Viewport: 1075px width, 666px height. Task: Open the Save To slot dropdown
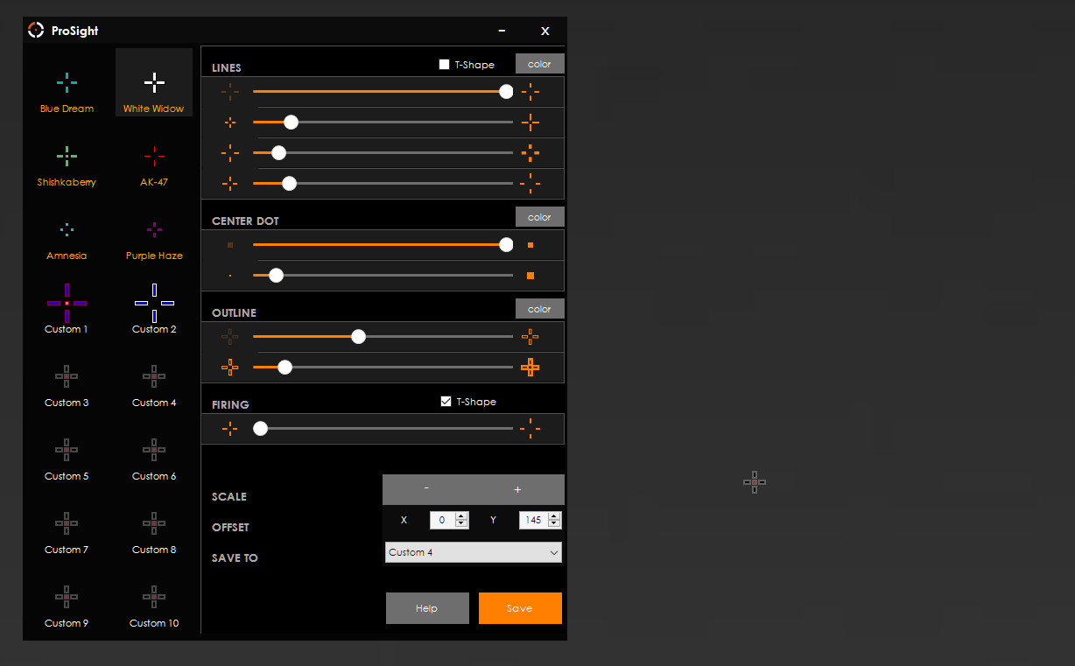point(473,552)
